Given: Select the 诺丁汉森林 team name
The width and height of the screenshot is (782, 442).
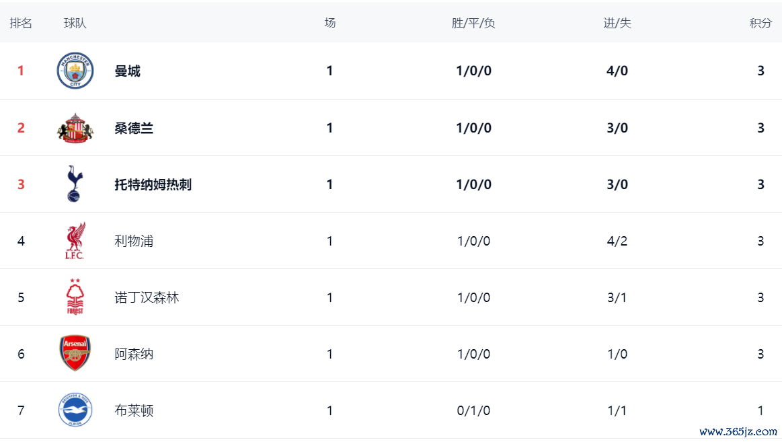Looking at the screenshot, I should [x=147, y=297].
